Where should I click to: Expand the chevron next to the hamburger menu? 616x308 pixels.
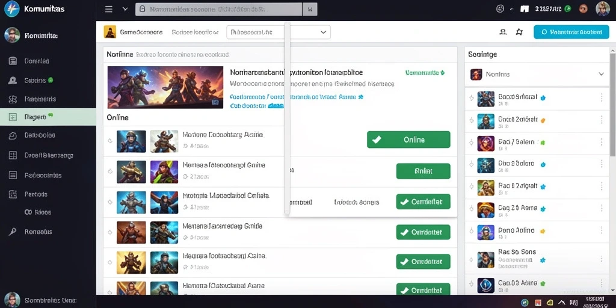click(125, 9)
